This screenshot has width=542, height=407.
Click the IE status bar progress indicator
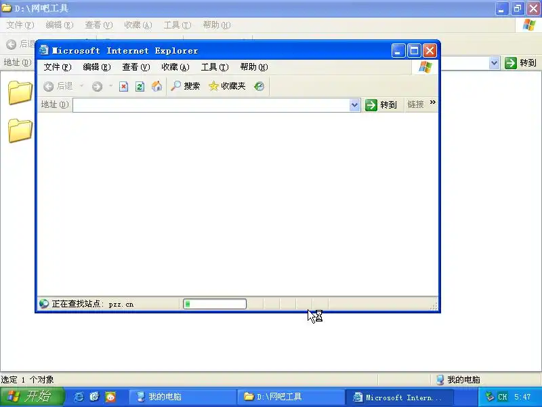coord(215,304)
